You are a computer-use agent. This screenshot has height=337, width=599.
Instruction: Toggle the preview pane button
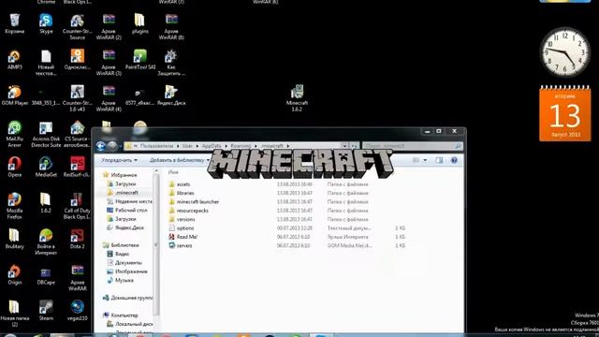pyautogui.click(x=439, y=160)
